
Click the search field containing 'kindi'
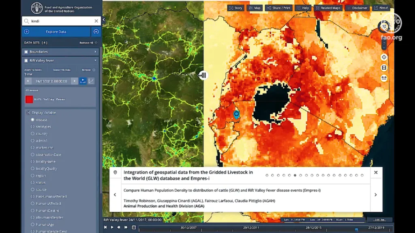61,21
